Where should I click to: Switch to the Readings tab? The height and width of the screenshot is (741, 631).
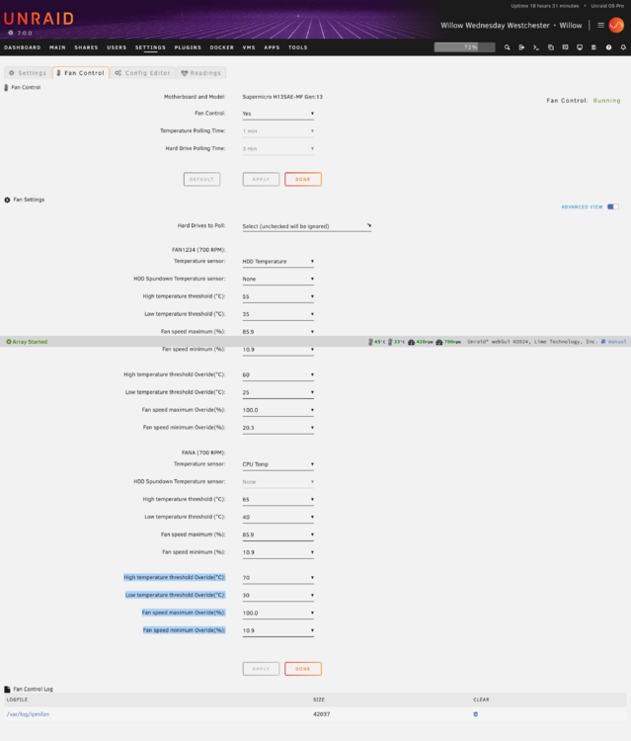pos(201,73)
